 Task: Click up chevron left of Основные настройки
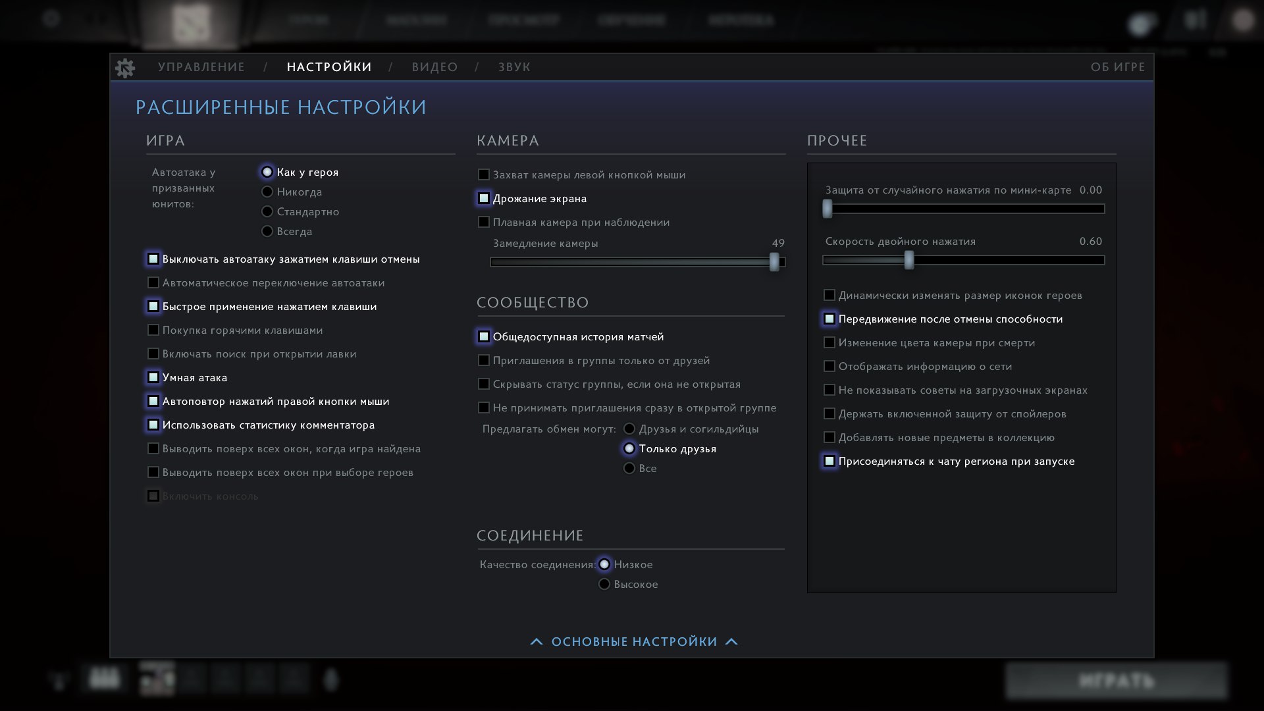[x=537, y=642]
